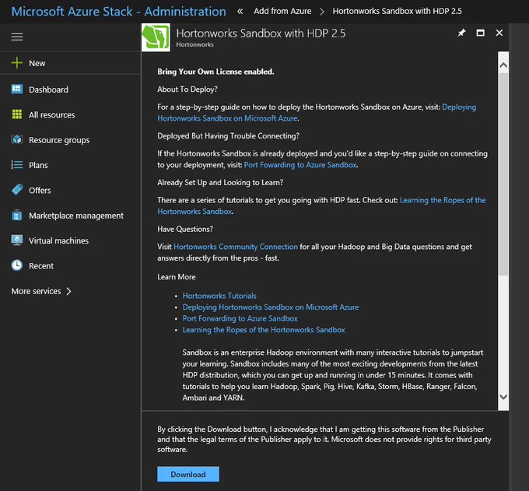
Task: Click the Hortonworks elephant logo
Action: click(156, 37)
